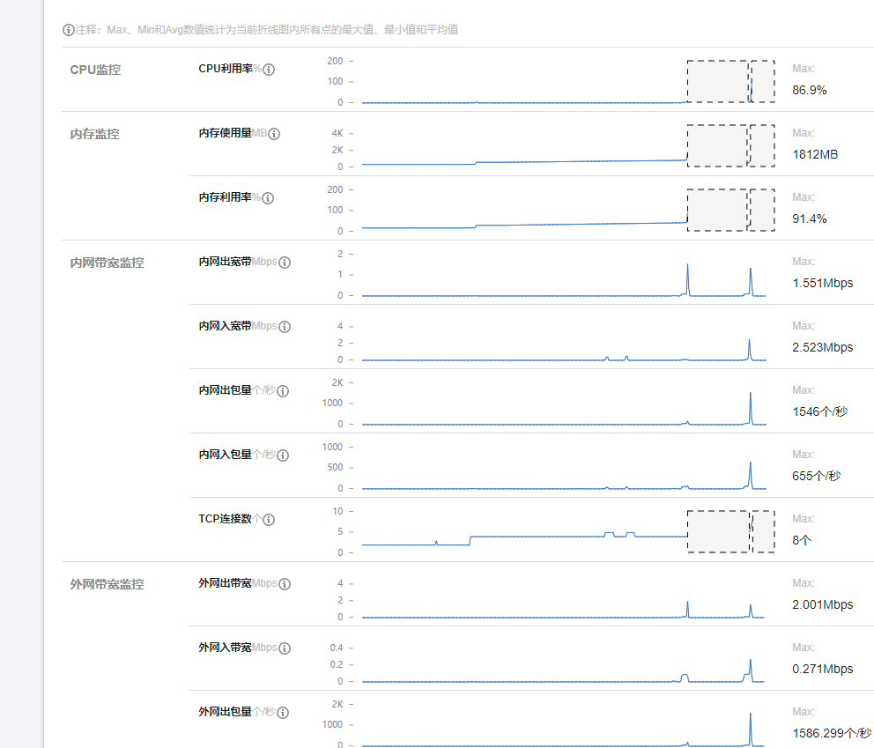Click the info icon beside 外网出包量
Image resolution: width=874 pixels, height=748 pixels.
pyautogui.click(x=283, y=713)
